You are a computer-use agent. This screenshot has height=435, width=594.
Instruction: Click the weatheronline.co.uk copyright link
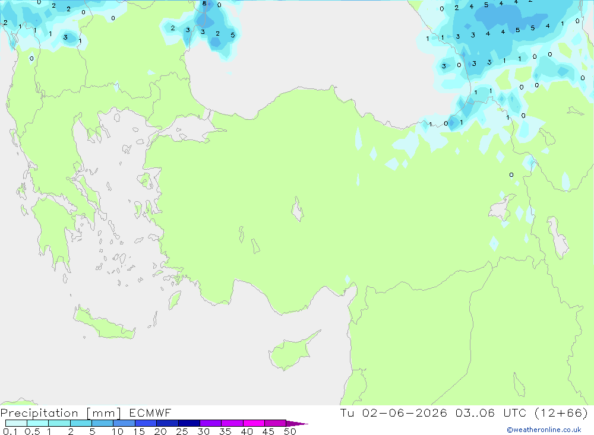click(544, 430)
